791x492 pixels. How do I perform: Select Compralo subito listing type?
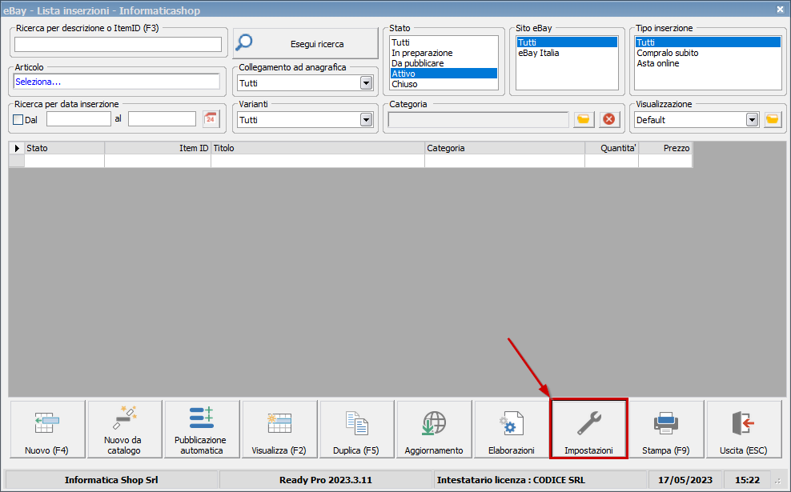coord(708,53)
